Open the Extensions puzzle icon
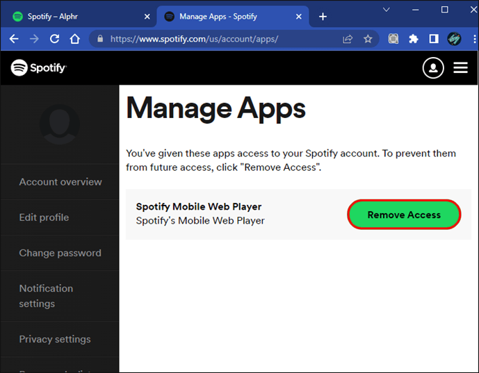Image resolution: width=479 pixels, height=373 pixels. pyautogui.click(x=414, y=39)
